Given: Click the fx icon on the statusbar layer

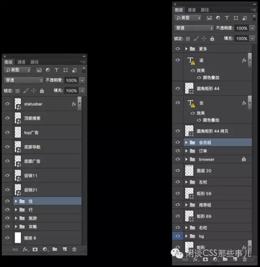Looking at the screenshot, I should pyautogui.click(x=74, y=104).
